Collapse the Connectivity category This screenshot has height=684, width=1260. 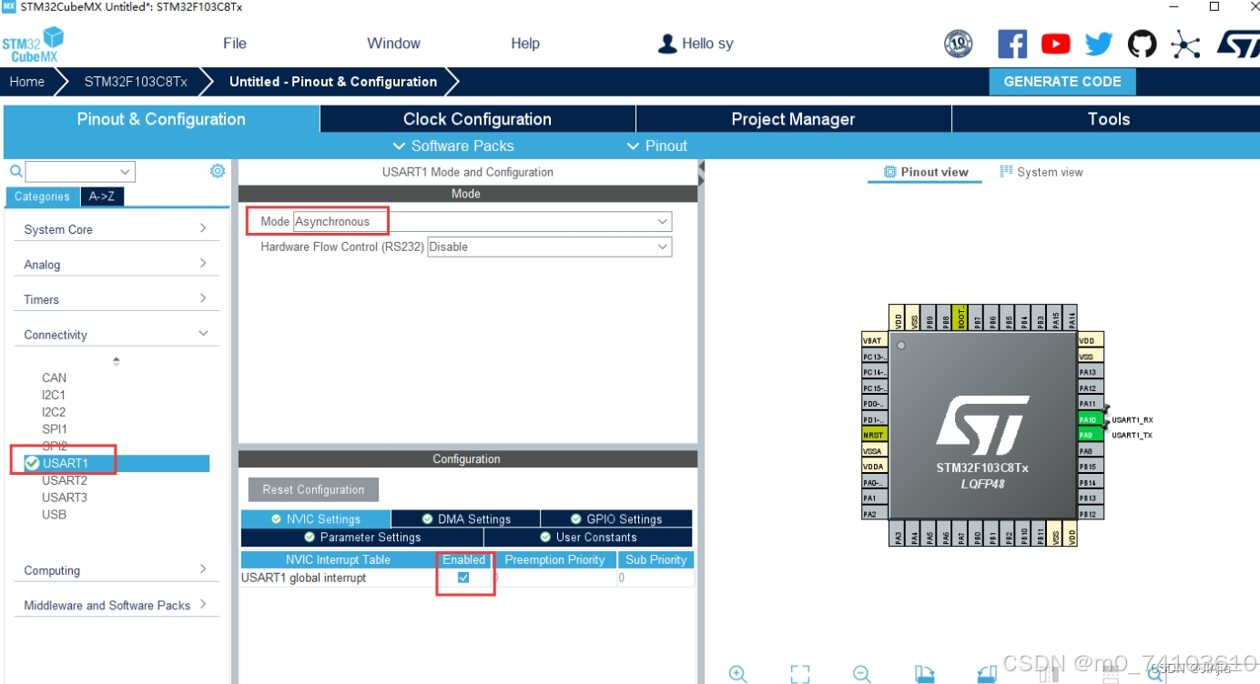tap(116, 335)
